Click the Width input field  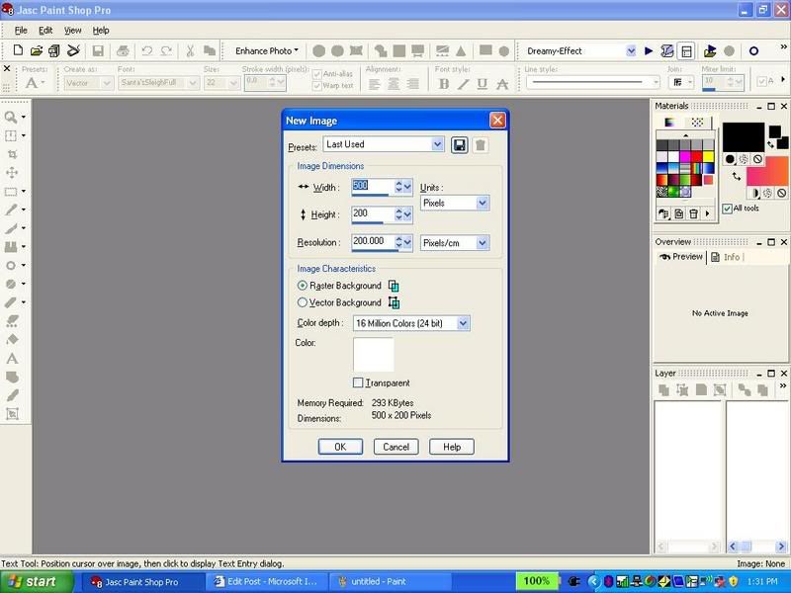[x=373, y=186]
